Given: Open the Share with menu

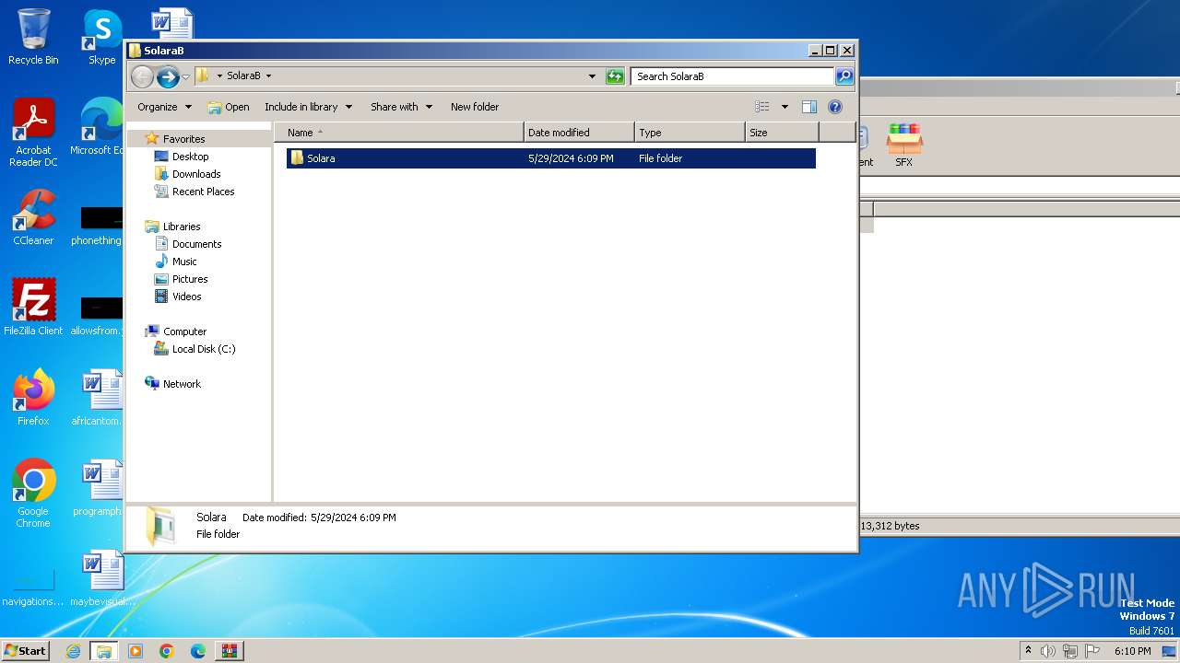Looking at the screenshot, I should (401, 107).
